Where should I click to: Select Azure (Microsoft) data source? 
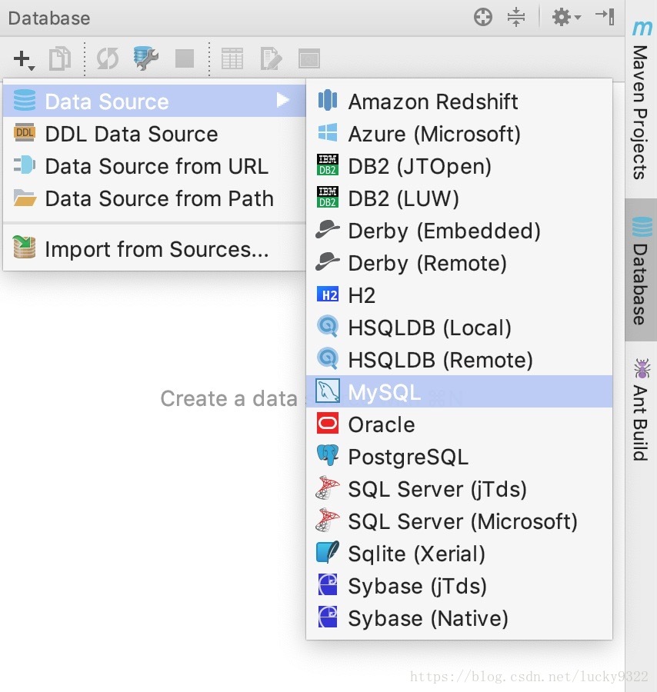[459, 134]
